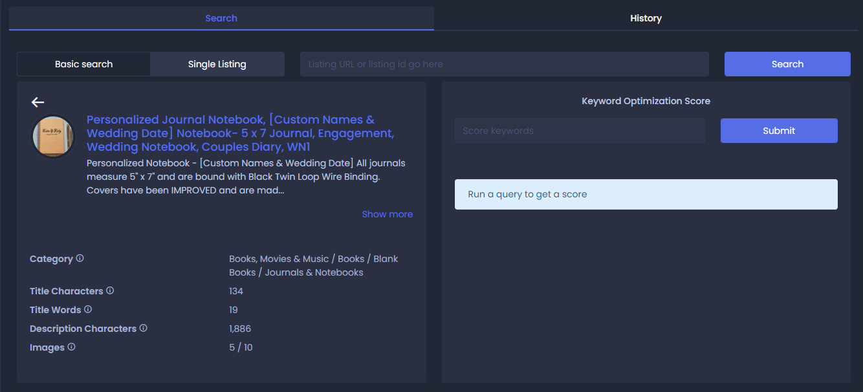Switch to the History tab
863x392 pixels.
click(646, 18)
